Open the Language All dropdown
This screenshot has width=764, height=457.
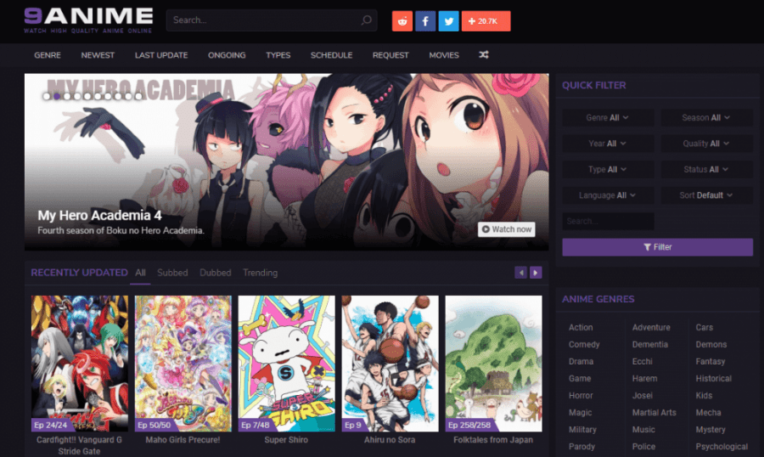(608, 195)
